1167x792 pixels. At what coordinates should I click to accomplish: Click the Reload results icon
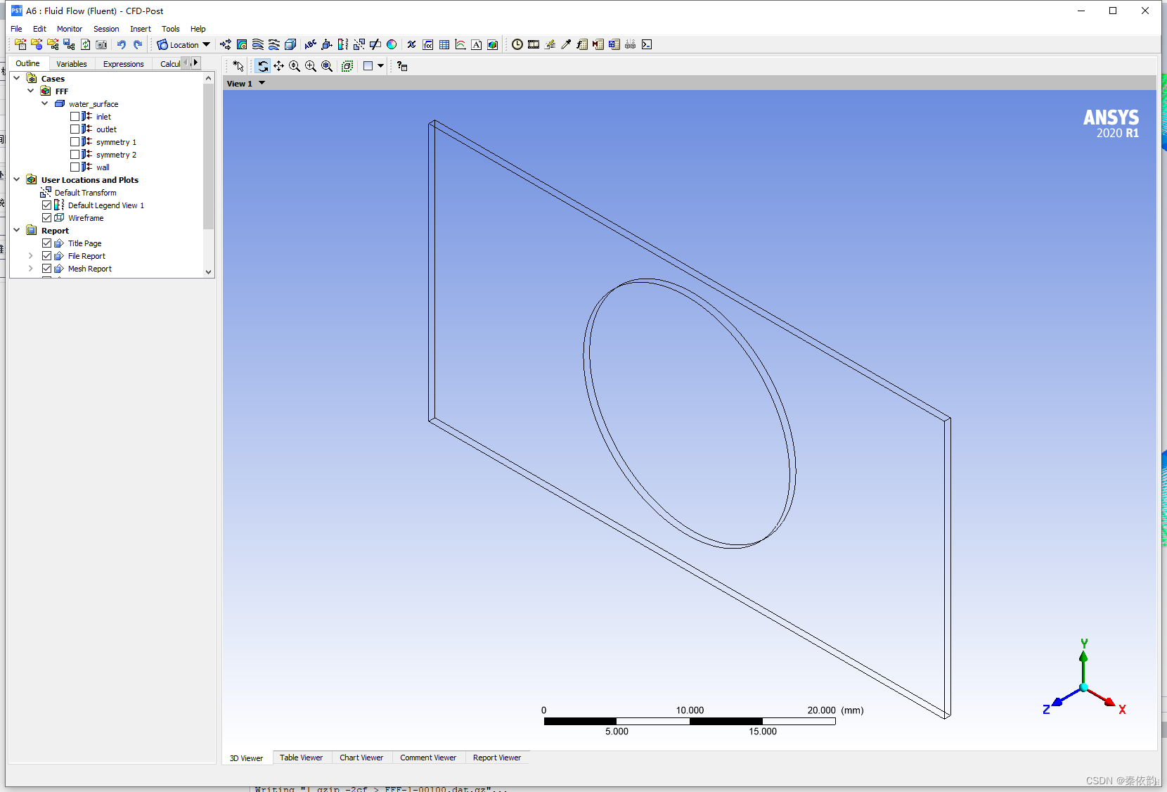[85, 44]
